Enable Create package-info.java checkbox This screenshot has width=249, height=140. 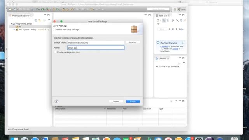click(x=55, y=52)
